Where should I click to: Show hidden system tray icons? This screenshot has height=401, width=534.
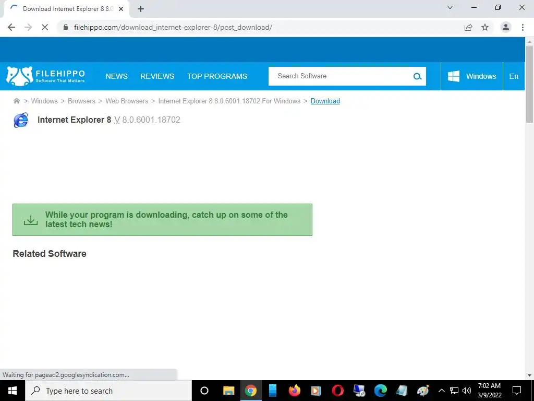[x=441, y=391]
